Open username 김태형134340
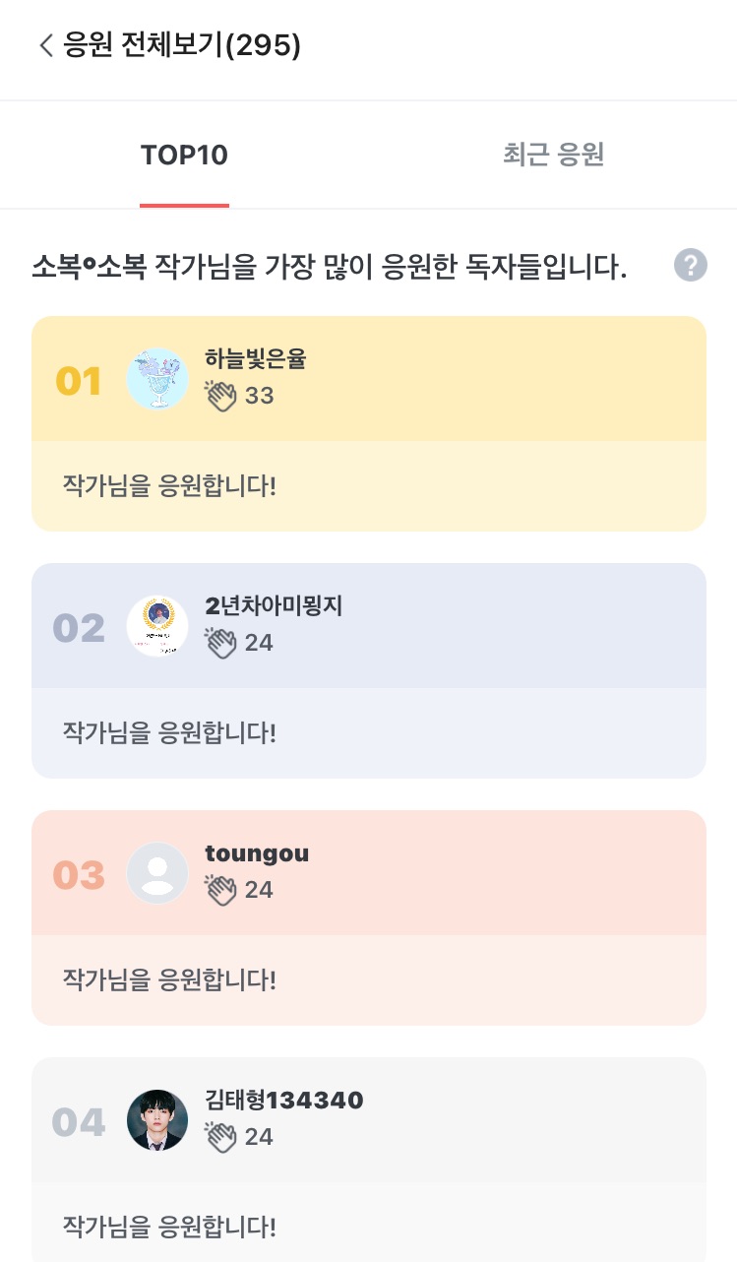 pos(284,1100)
